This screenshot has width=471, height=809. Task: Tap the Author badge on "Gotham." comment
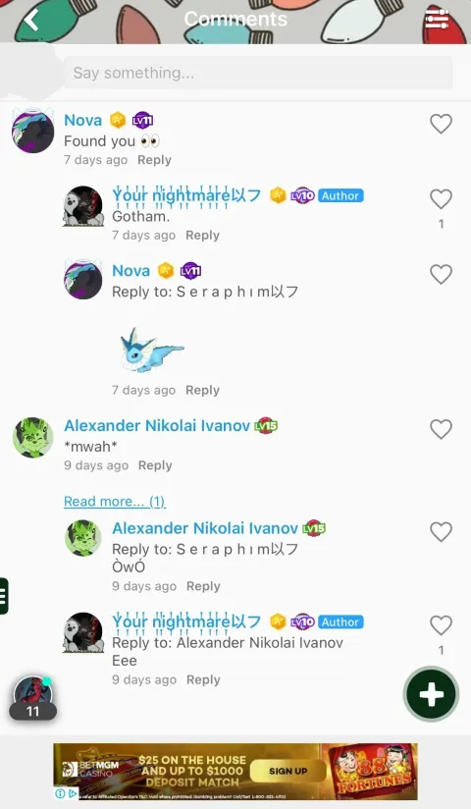point(340,196)
